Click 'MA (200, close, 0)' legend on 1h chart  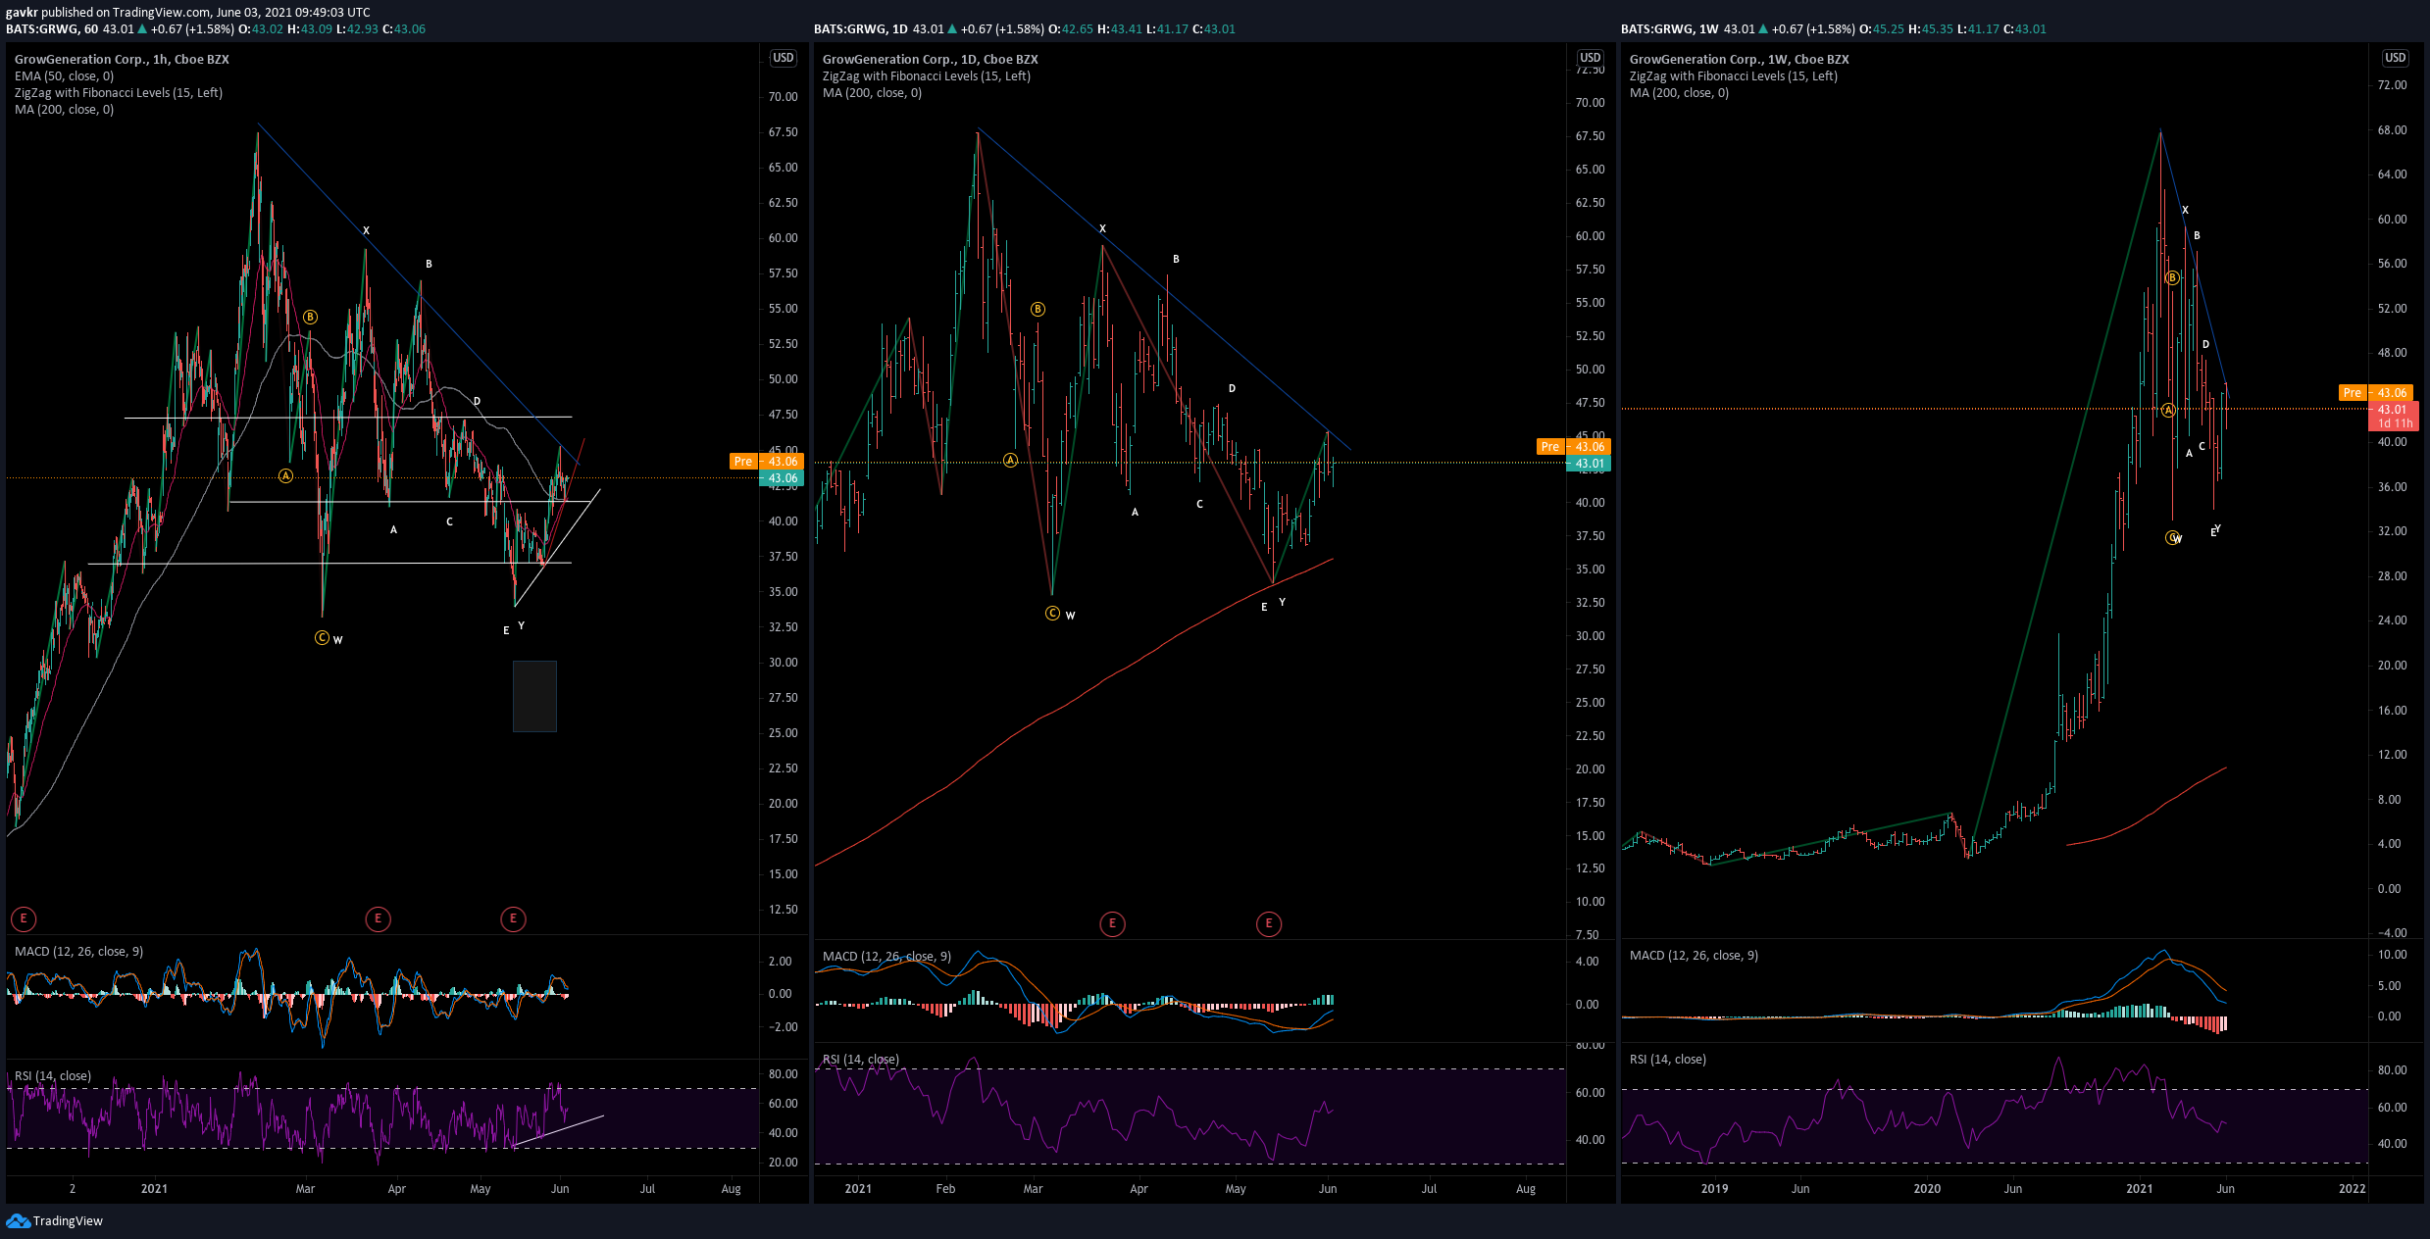click(x=64, y=109)
